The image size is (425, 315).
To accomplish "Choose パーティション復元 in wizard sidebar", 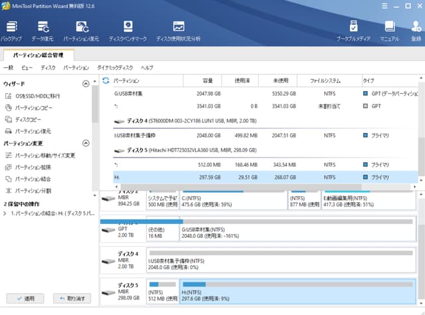I will pos(28,132).
